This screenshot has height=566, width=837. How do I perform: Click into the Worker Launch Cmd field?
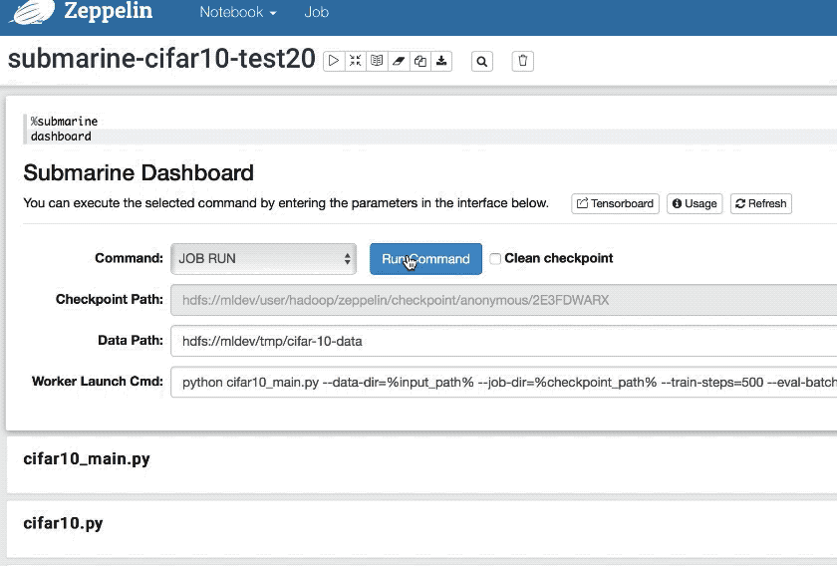click(504, 383)
